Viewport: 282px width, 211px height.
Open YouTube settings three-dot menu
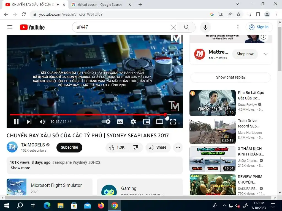click(238, 27)
